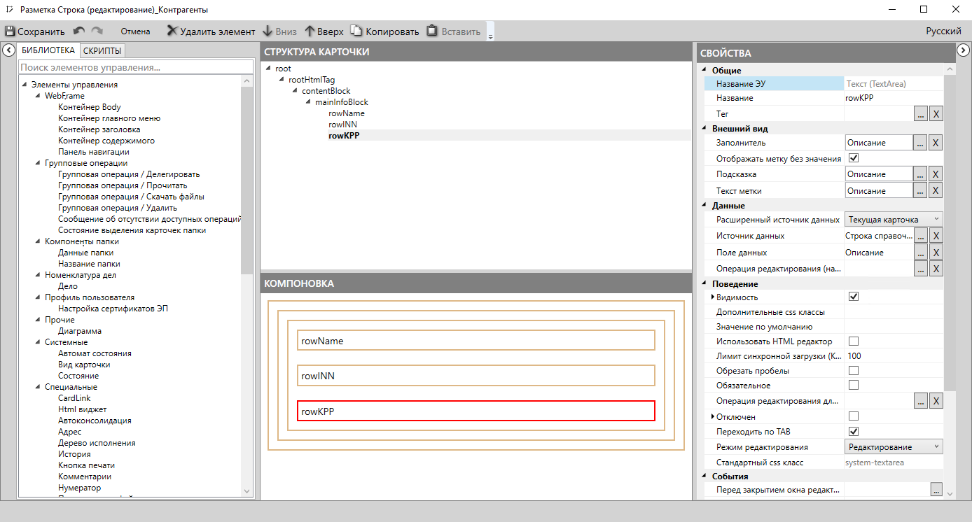Enable Использовать HTML редактор checkbox
The width and height of the screenshot is (972, 522).
854,341
